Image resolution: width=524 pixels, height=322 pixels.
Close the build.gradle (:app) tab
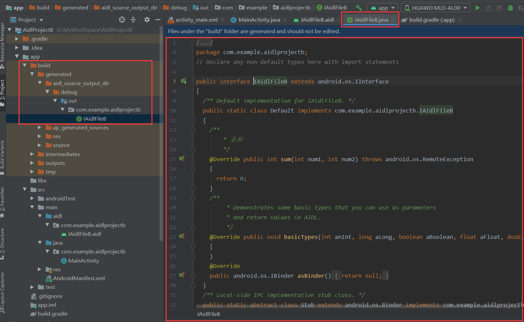[x=459, y=20]
